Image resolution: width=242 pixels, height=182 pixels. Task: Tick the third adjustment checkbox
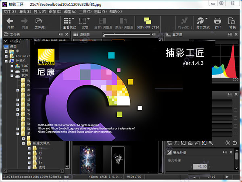pyautogui.click(x=236, y=126)
